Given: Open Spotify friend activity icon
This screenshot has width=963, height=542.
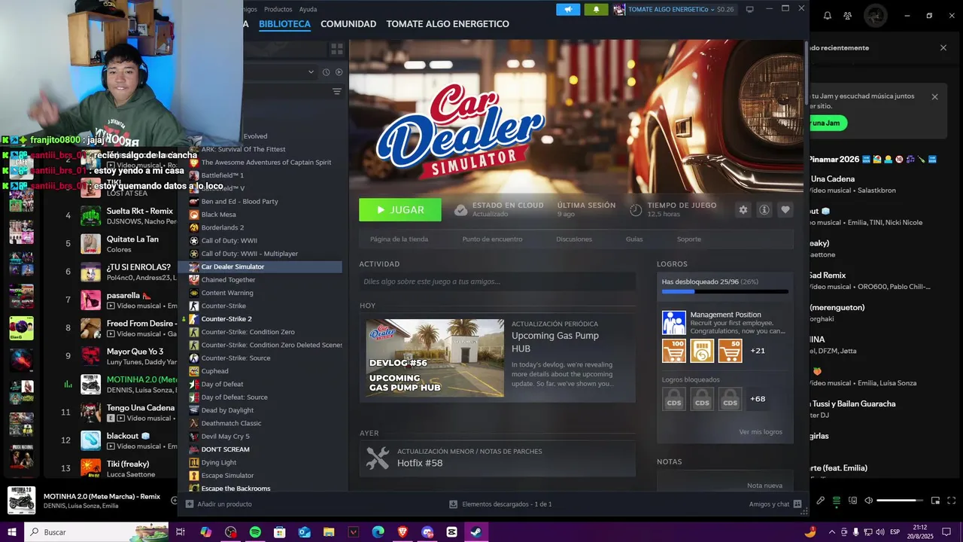Looking at the screenshot, I should coord(848,15).
